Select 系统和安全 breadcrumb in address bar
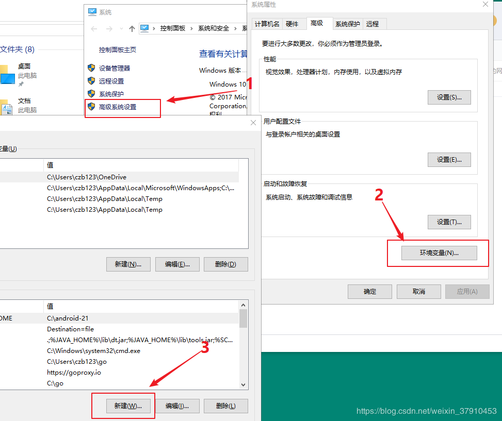Viewport: 502px width, 421px height. pos(214,28)
